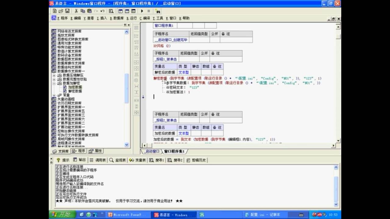390x219 pixels.
Task: Open the 输出 output tab
Action: click(80, 160)
